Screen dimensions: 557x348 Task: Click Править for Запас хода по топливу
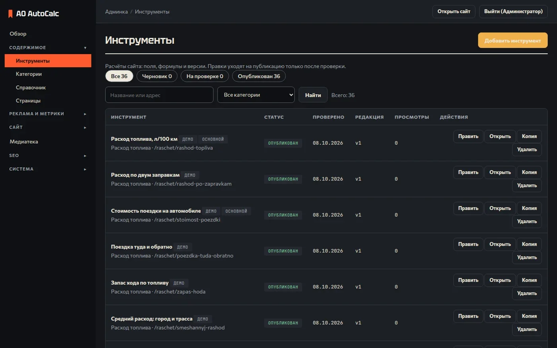point(468,280)
